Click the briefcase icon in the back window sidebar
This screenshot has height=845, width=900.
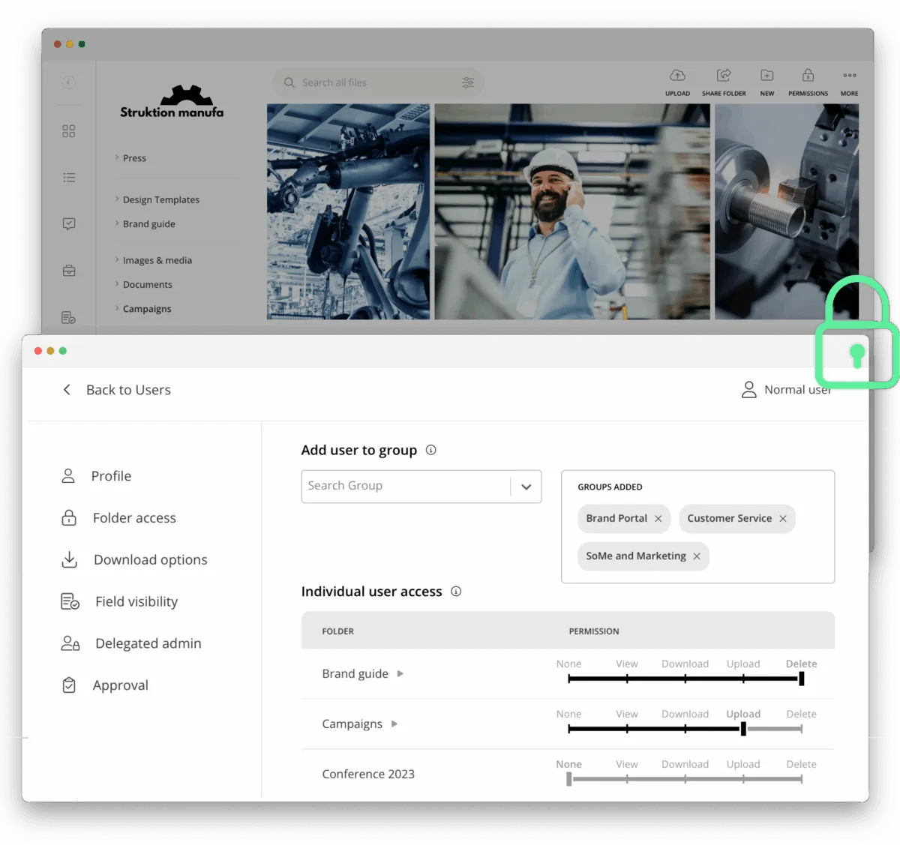point(69,271)
